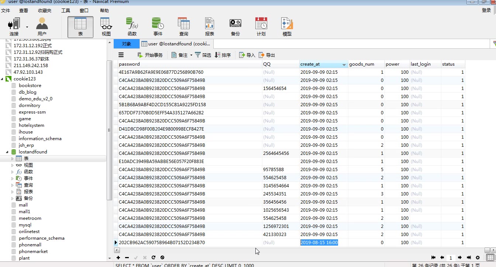Open the 模型 (Model) toolbar icon
The height and width of the screenshot is (267, 496).
287,27
